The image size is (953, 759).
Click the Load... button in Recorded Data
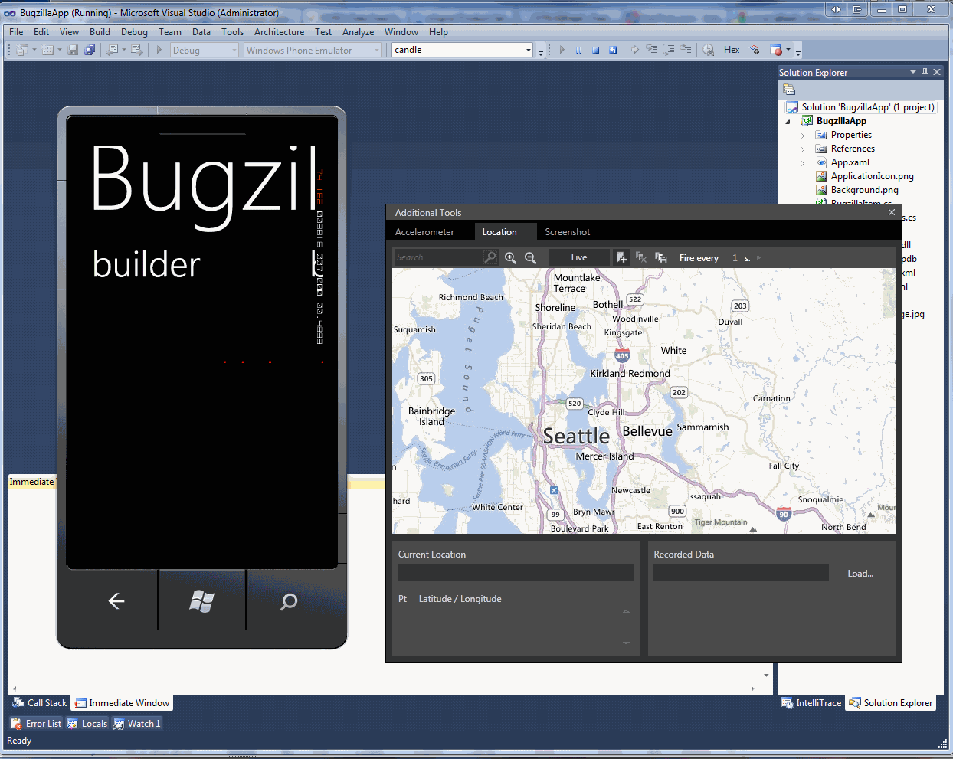(860, 574)
